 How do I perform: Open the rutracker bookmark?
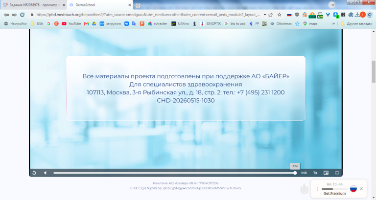pyautogui.click(x=157, y=23)
